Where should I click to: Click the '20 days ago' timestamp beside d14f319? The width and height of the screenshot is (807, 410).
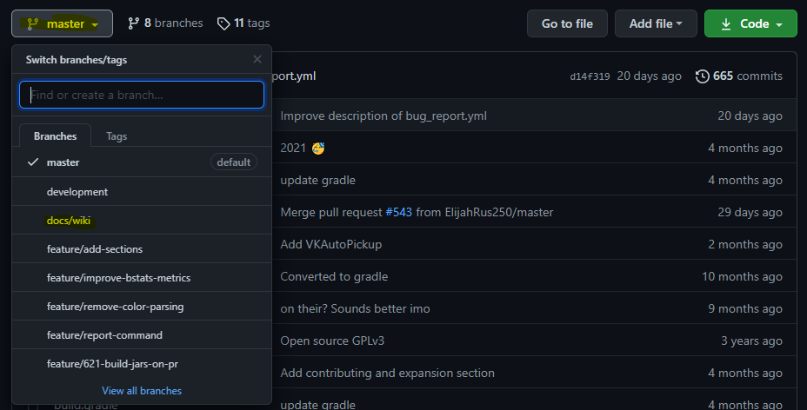click(x=649, y=76)
